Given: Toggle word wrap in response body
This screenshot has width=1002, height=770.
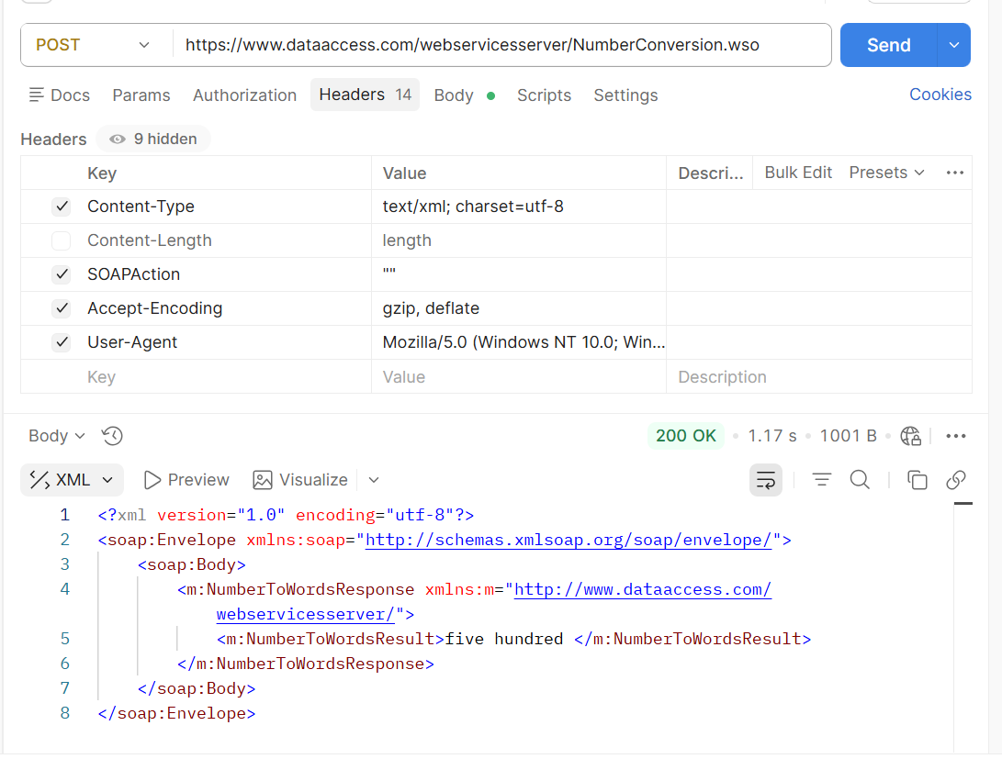Looking at the screenshot, I should 766,479.
